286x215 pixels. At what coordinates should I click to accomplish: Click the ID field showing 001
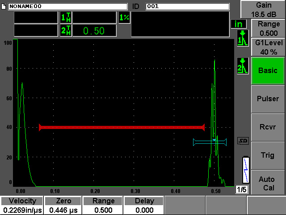[187, 7]
